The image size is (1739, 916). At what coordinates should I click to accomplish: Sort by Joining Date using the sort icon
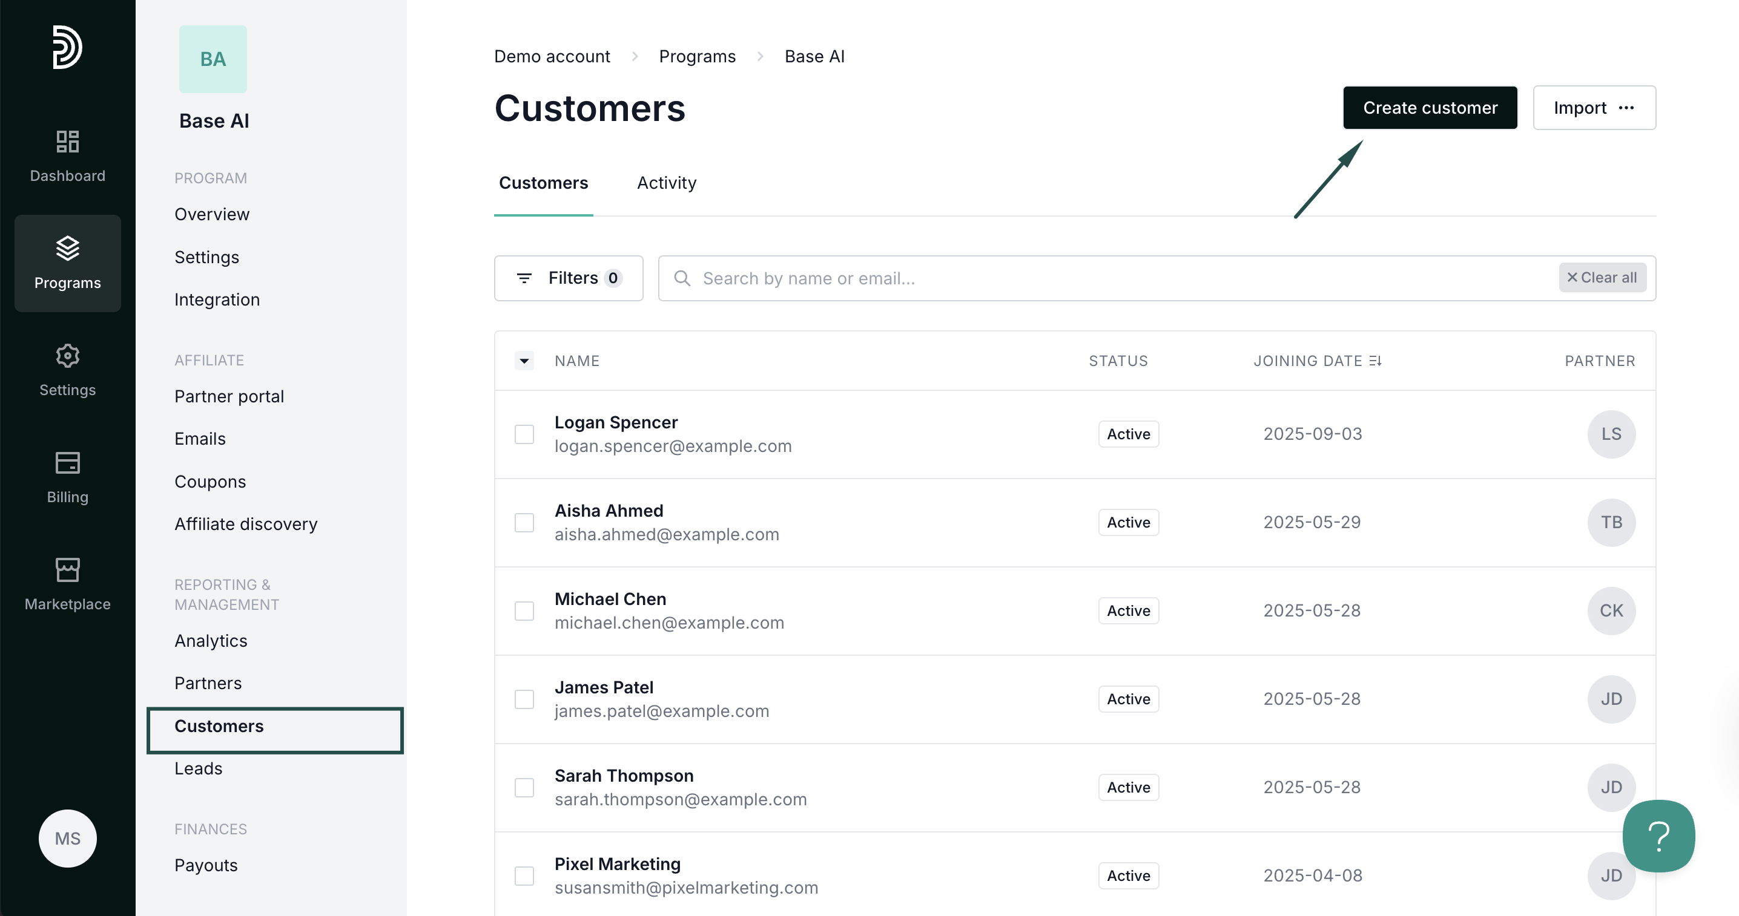pos(1376,361)
